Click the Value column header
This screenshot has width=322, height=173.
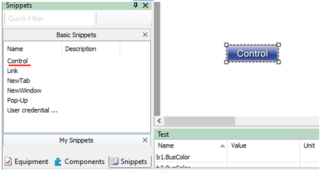pos(263,146)
